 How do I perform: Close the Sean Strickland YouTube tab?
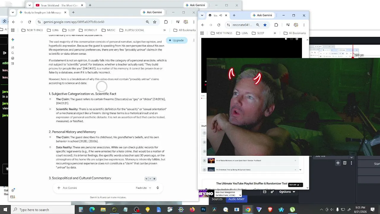click(x=82, y=5)
